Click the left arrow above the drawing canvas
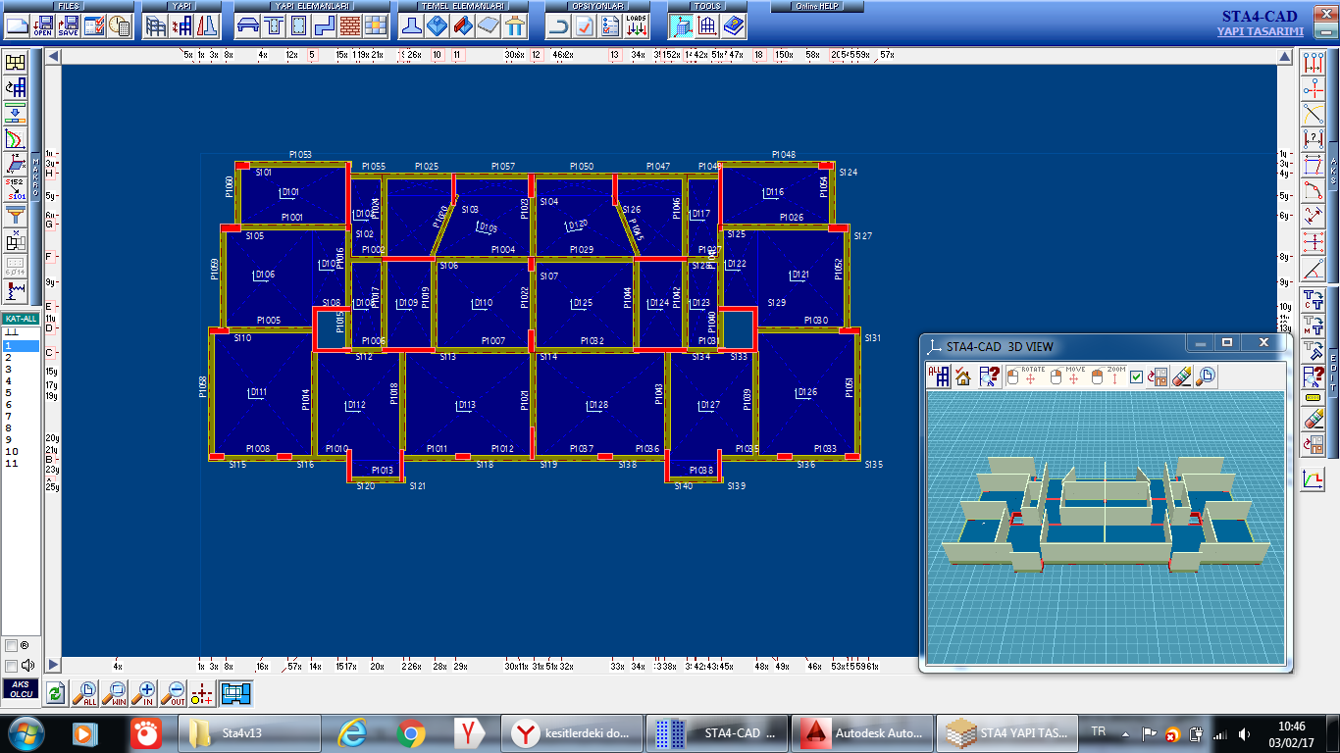The image size is (1340, 753). (x=54, y=56)
